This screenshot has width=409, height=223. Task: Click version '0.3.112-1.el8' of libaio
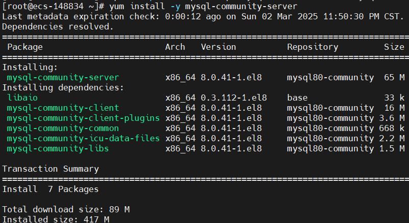tap(234, 98)
